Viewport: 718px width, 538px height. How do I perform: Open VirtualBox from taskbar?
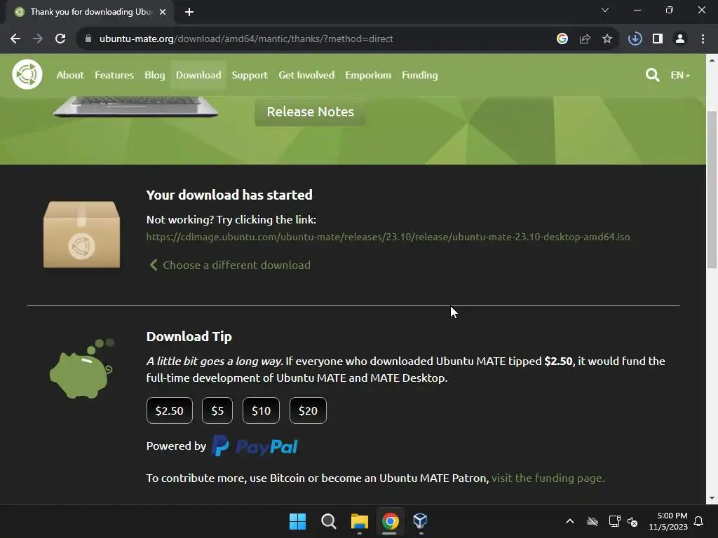(421, 521)
